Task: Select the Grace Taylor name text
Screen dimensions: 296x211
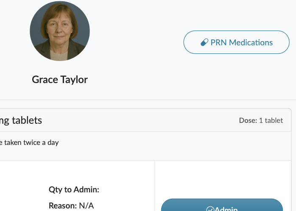Action: pyautogui.click(x=60, y=79)
